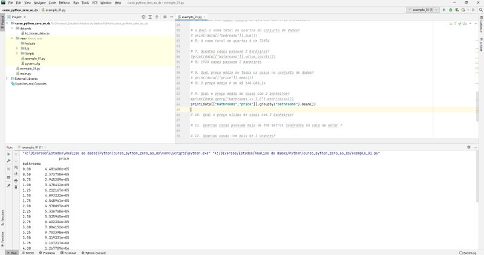
Task: Click exemplo_01.py in the navigation bar breadcrumb
Action: click(x=54, y=10)
